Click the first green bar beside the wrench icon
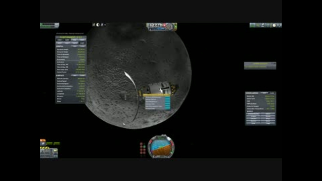The image size is (322, 181). tap(50, 143)
